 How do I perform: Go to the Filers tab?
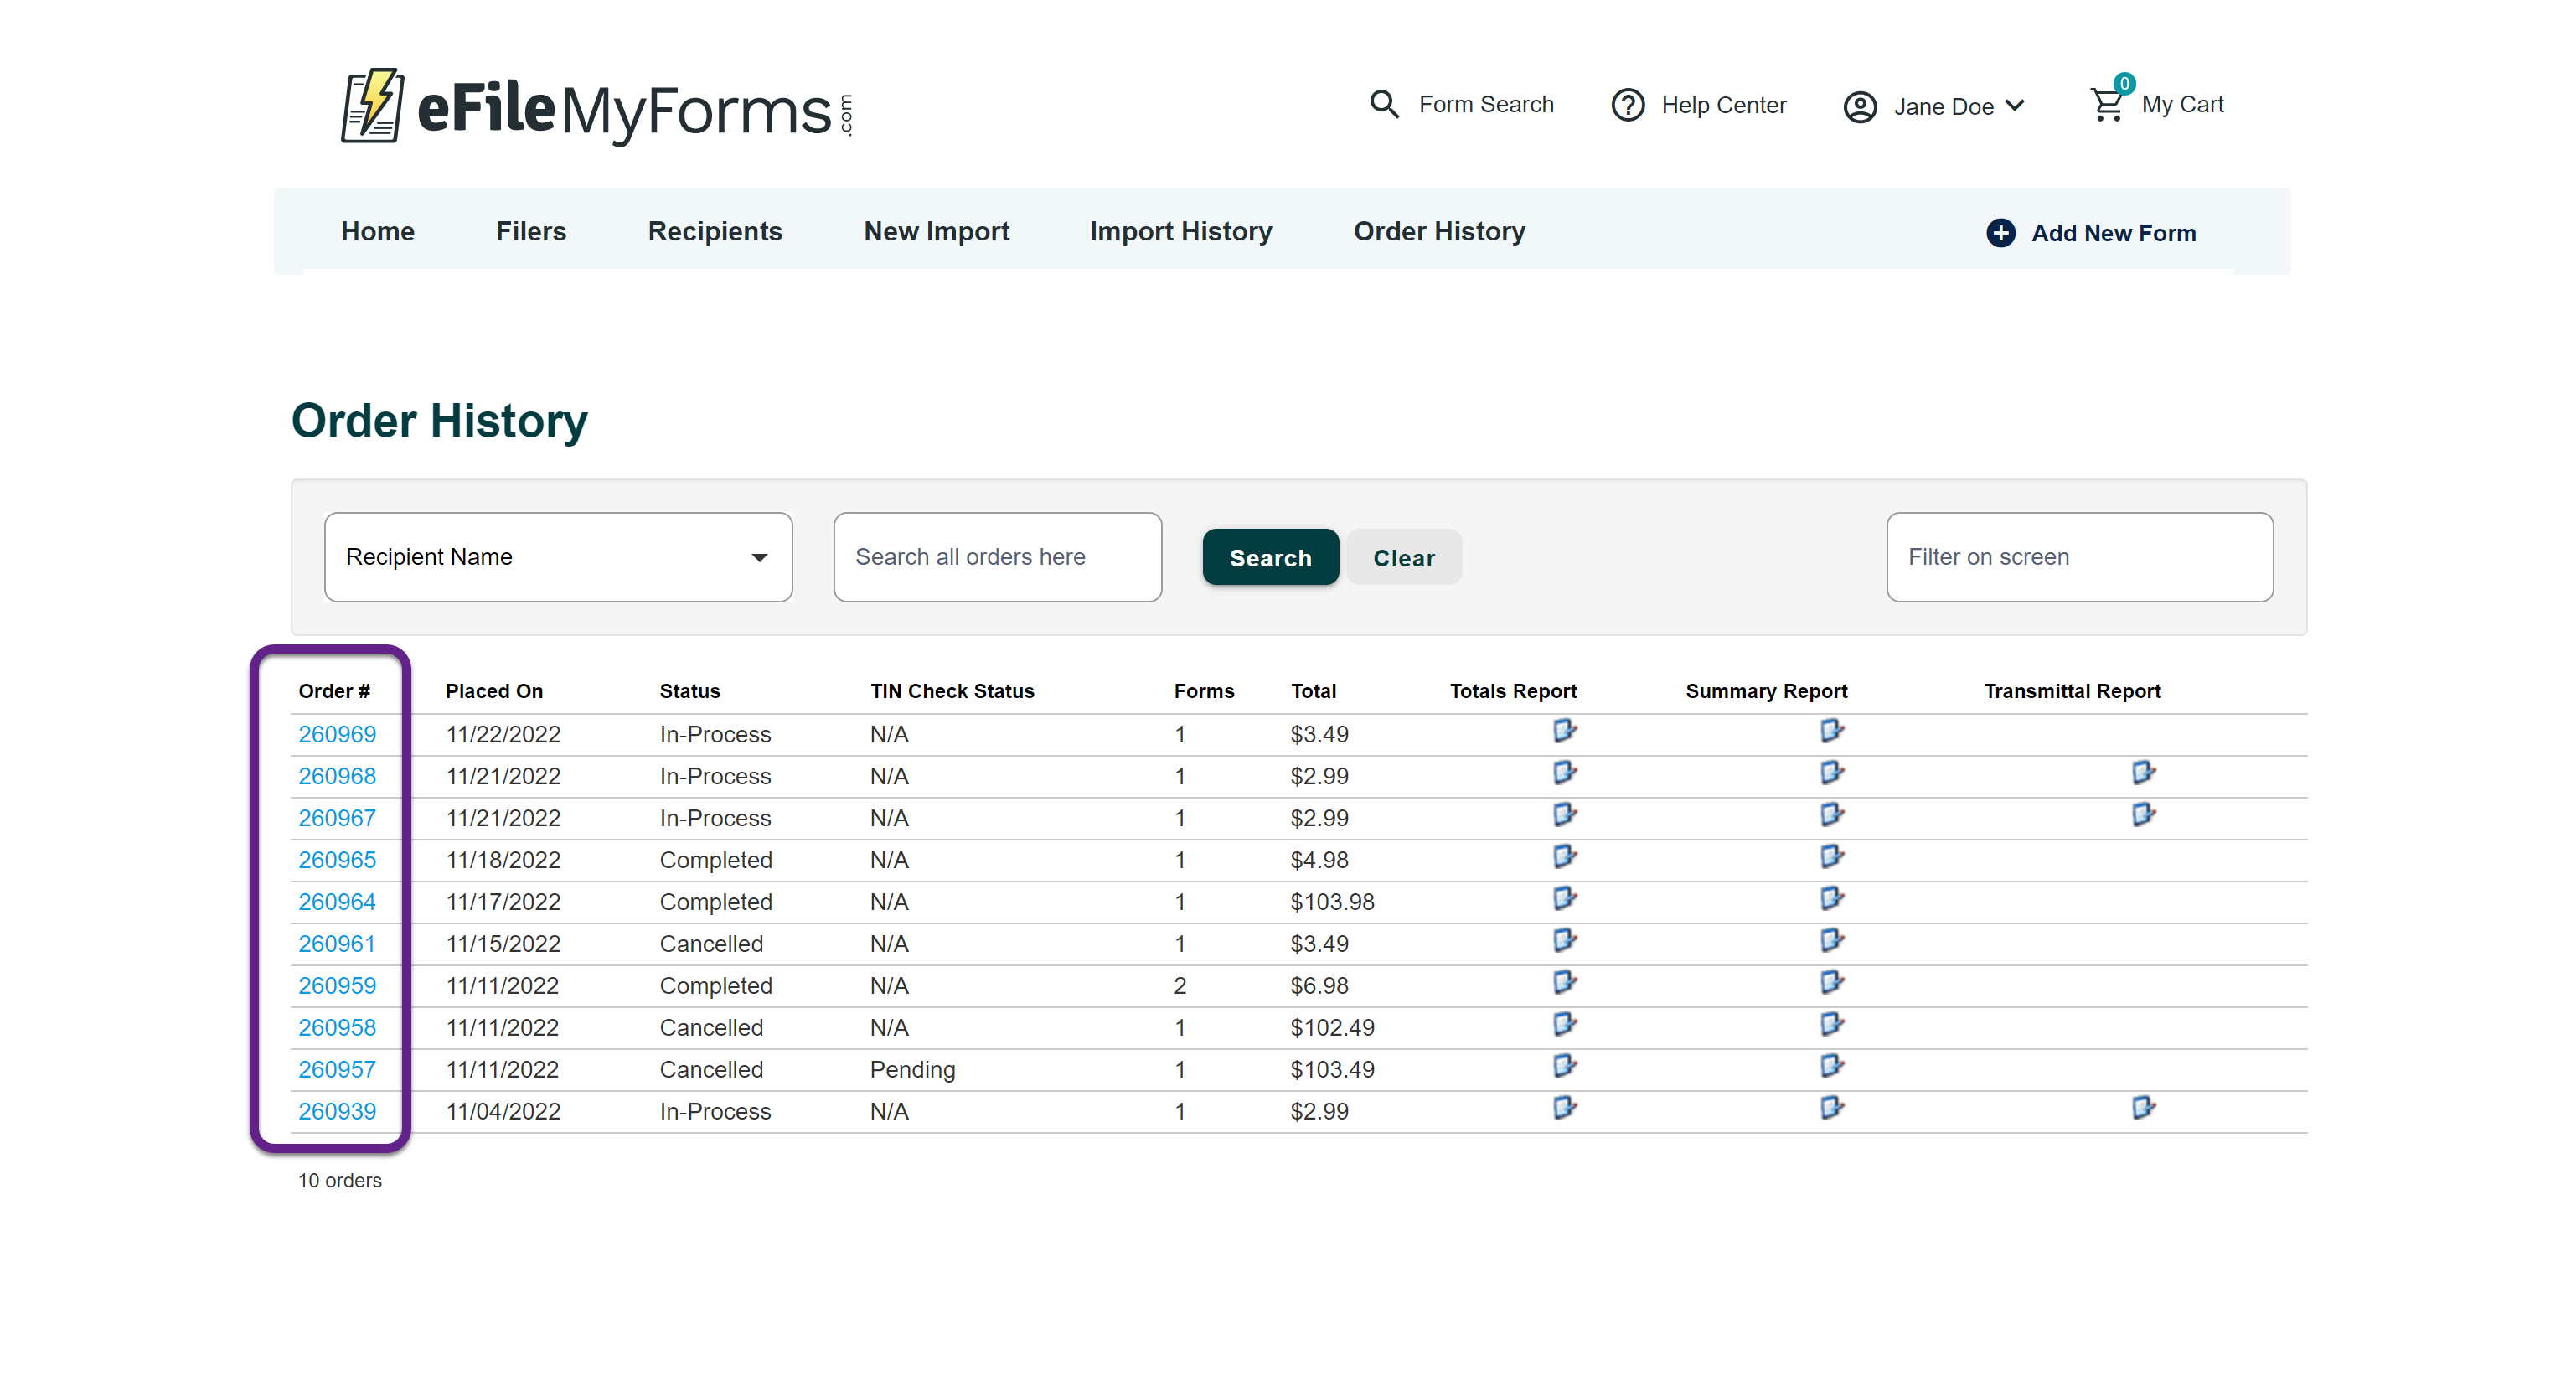click(530, 231)
